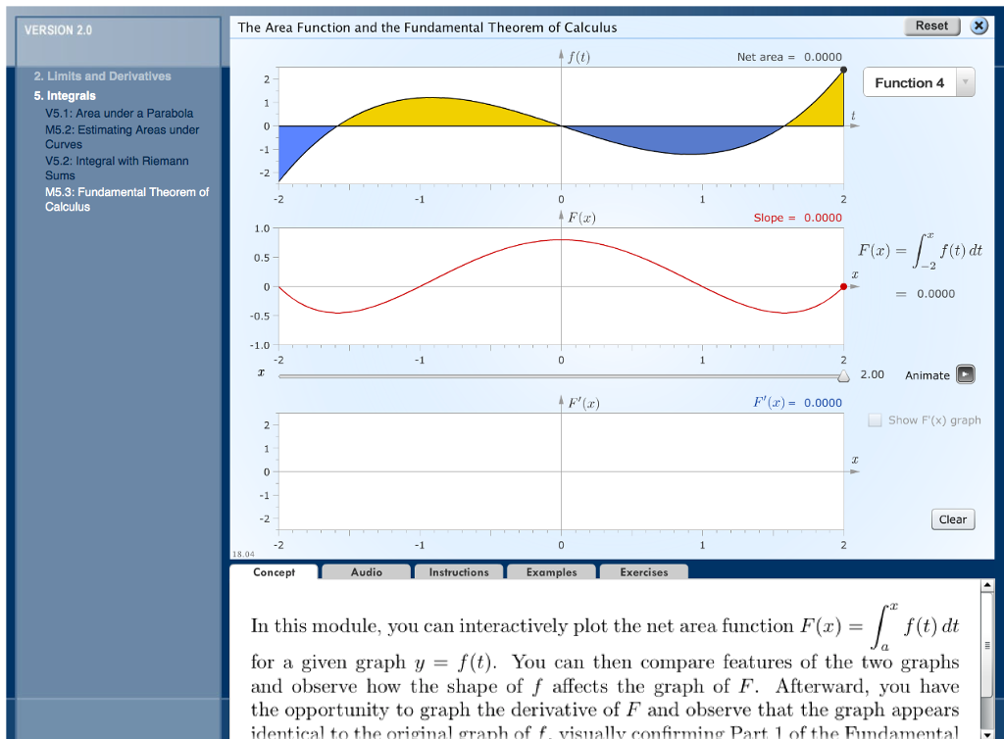Close the module with the X icon
This screenshot has width=1004, height=739.
pos(979,26)
